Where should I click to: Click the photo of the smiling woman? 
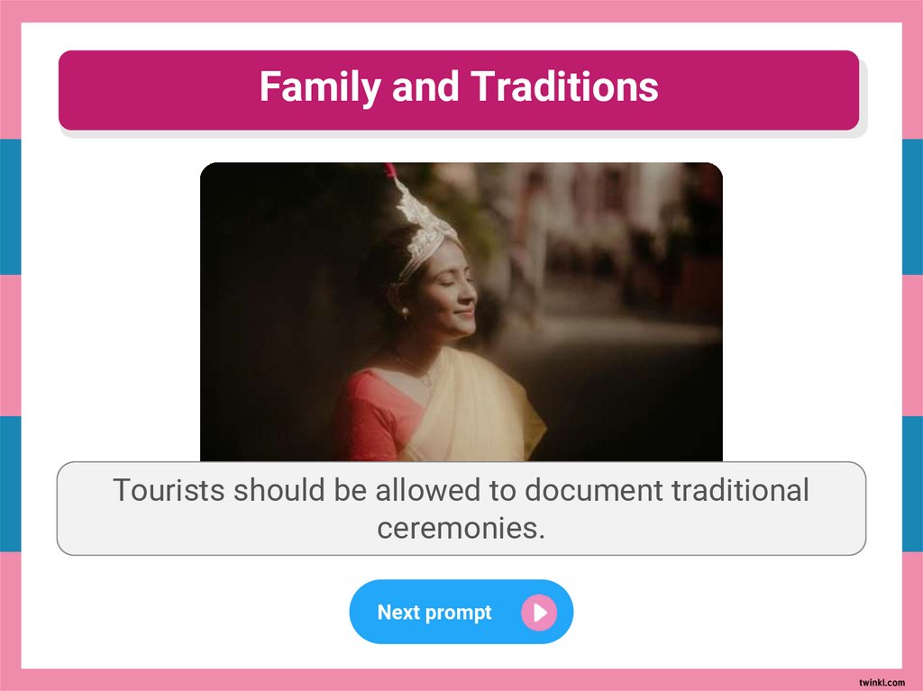(461, 312)
